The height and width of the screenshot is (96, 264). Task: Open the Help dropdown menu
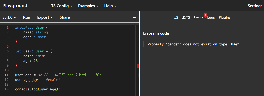110,6
